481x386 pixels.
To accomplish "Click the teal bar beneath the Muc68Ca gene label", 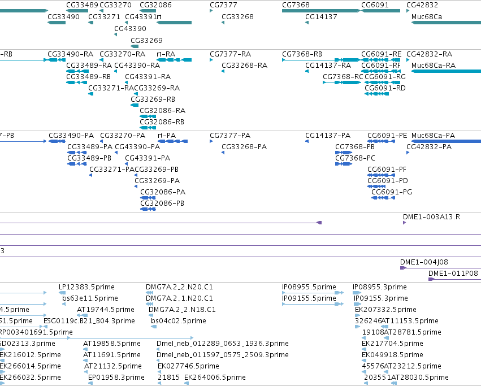I will pyautogui.click(x=446, y=23).
